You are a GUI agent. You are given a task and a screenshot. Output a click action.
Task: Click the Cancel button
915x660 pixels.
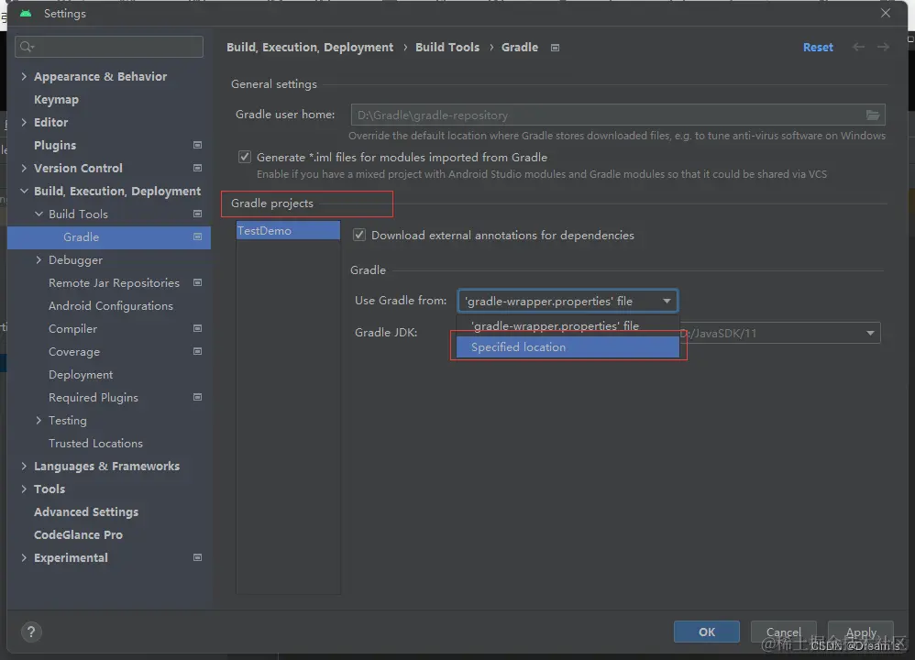(x=783, y=632)
